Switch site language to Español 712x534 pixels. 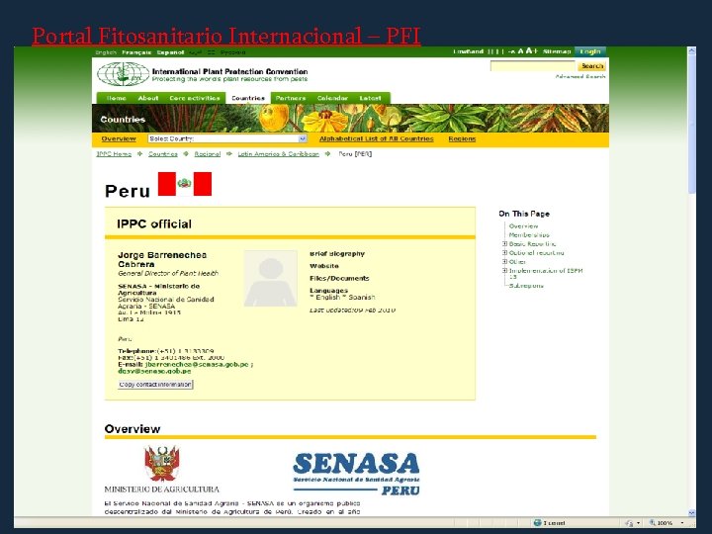(x=170, y=52)
